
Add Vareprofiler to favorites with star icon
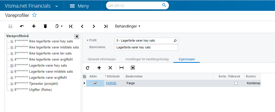pyautogui.click(x=34, y=15)
